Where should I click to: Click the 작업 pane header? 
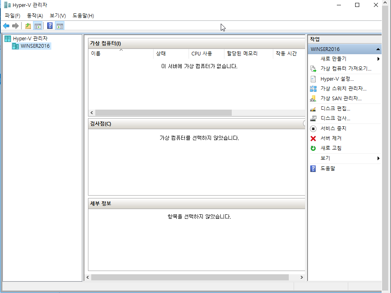(x=345, y=39)
